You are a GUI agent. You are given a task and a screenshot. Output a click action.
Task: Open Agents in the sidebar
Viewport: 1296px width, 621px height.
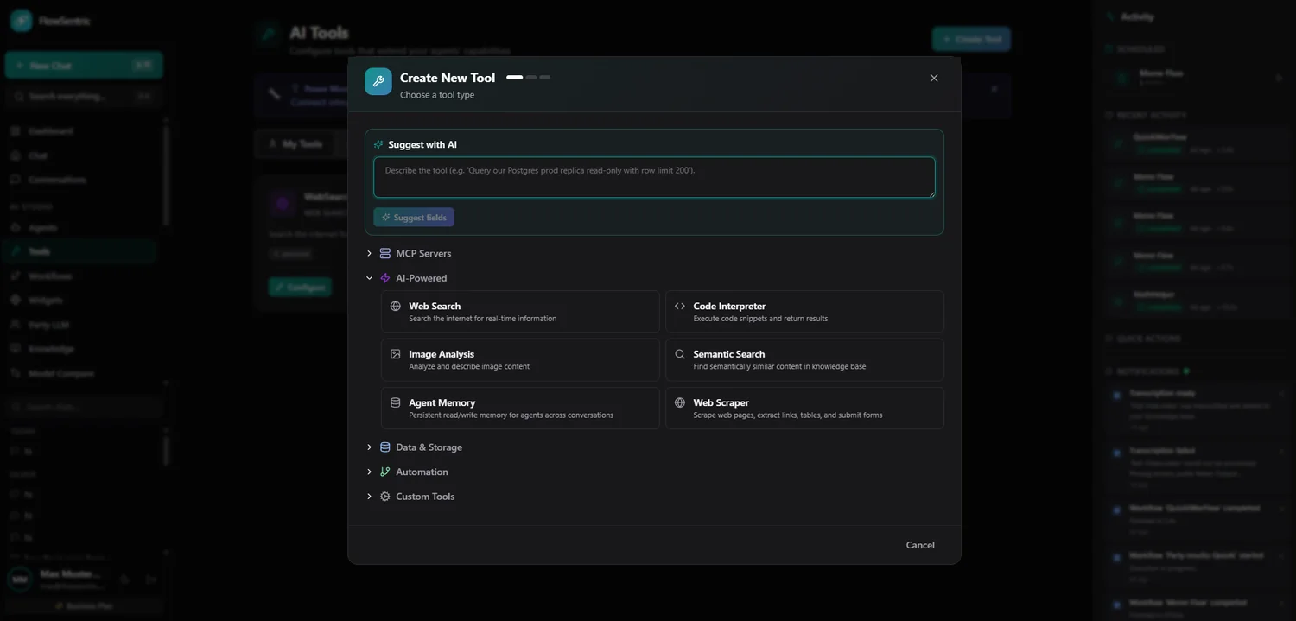coord(79,228)
